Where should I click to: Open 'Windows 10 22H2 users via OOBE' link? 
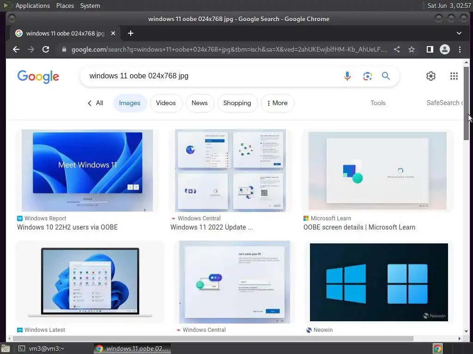(x=67, y=227)
